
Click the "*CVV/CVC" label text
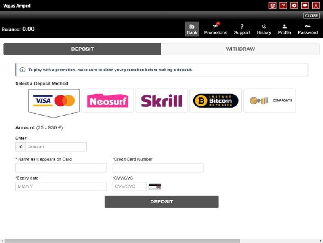[x=123, y=178]
